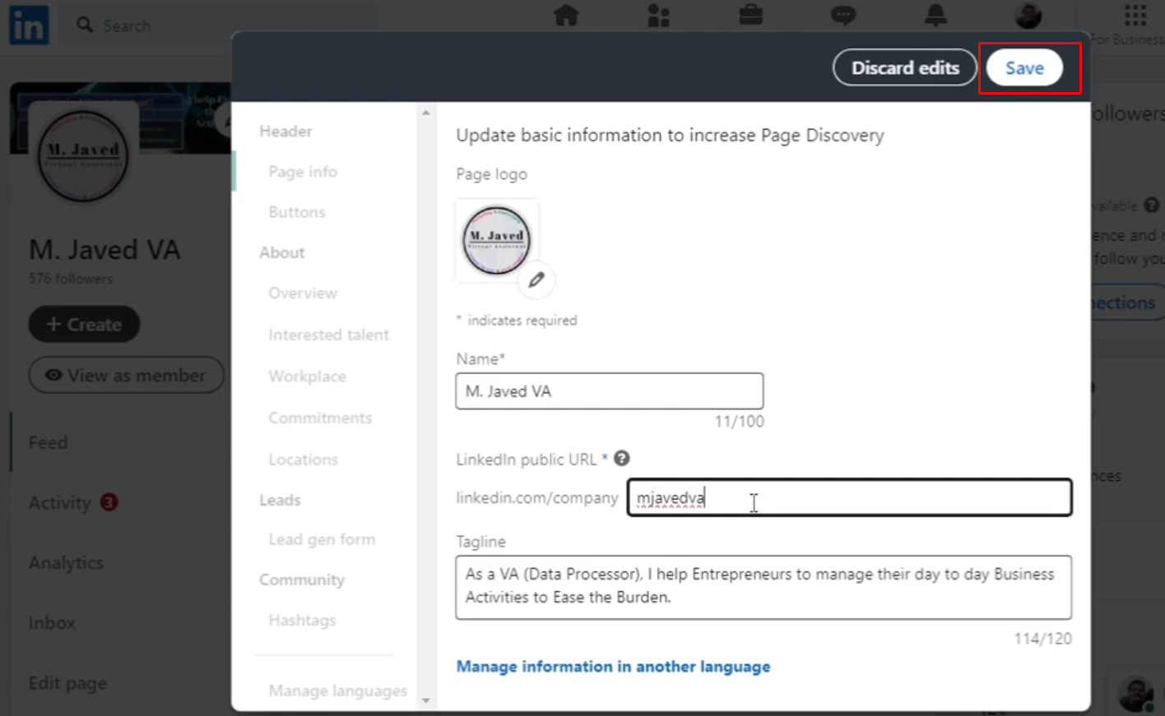The height and width of the screenshot is (716, 1165).
Task: Click the M. Javed page logo in sidebar
Action: coord(83,155)
